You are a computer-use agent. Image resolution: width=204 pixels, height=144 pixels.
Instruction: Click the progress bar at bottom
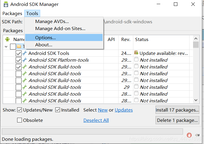[92, 131]
